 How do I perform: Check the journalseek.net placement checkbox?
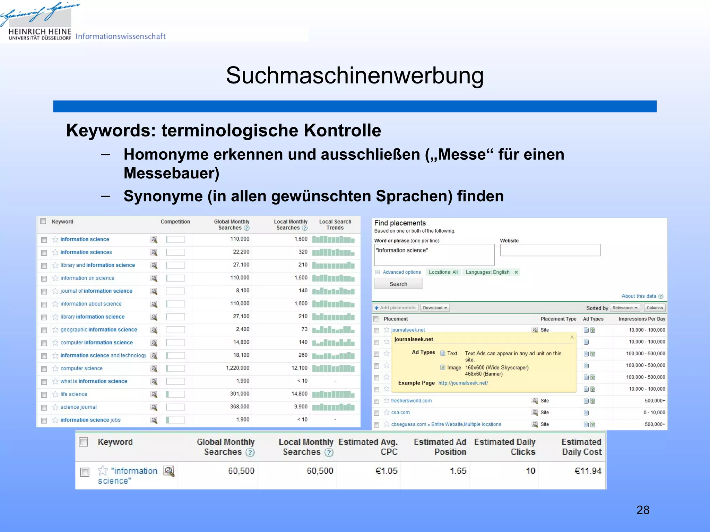click(x=376, y=330)
